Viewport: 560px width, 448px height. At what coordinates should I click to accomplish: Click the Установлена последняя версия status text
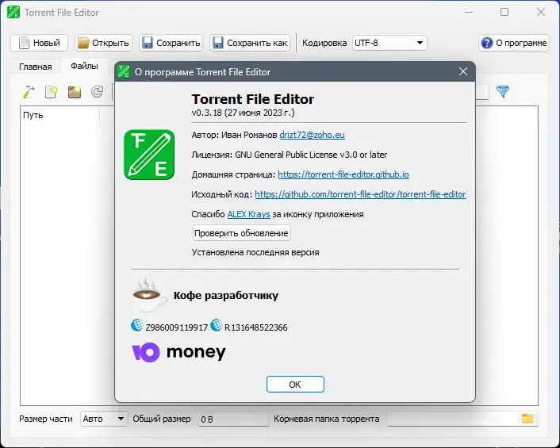point(255,252)
